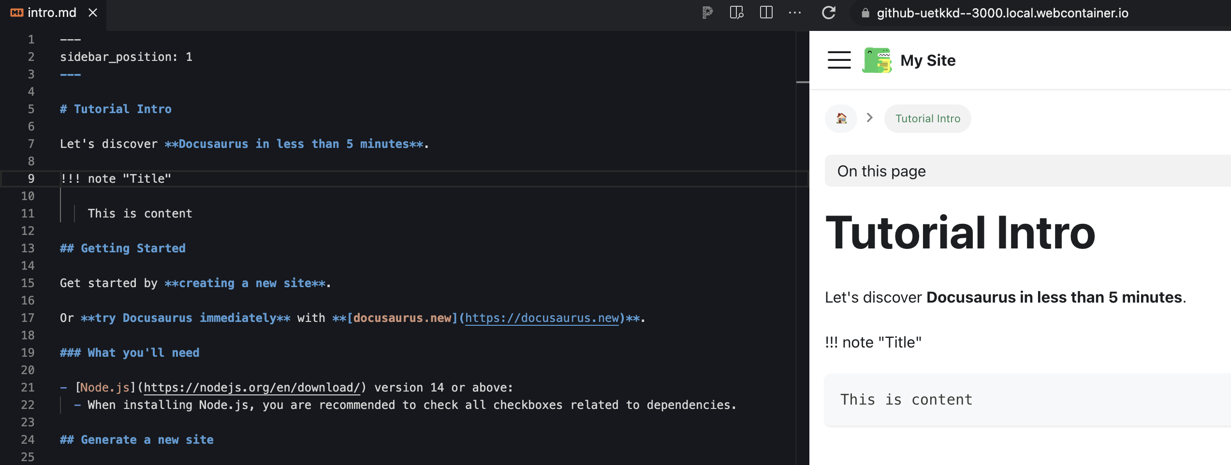The image size is (1231, 465).
Task: Format the document with Prettier icon
Action: (706, 13)
